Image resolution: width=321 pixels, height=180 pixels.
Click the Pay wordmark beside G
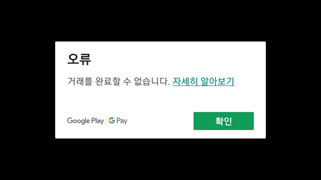(122, 121)
